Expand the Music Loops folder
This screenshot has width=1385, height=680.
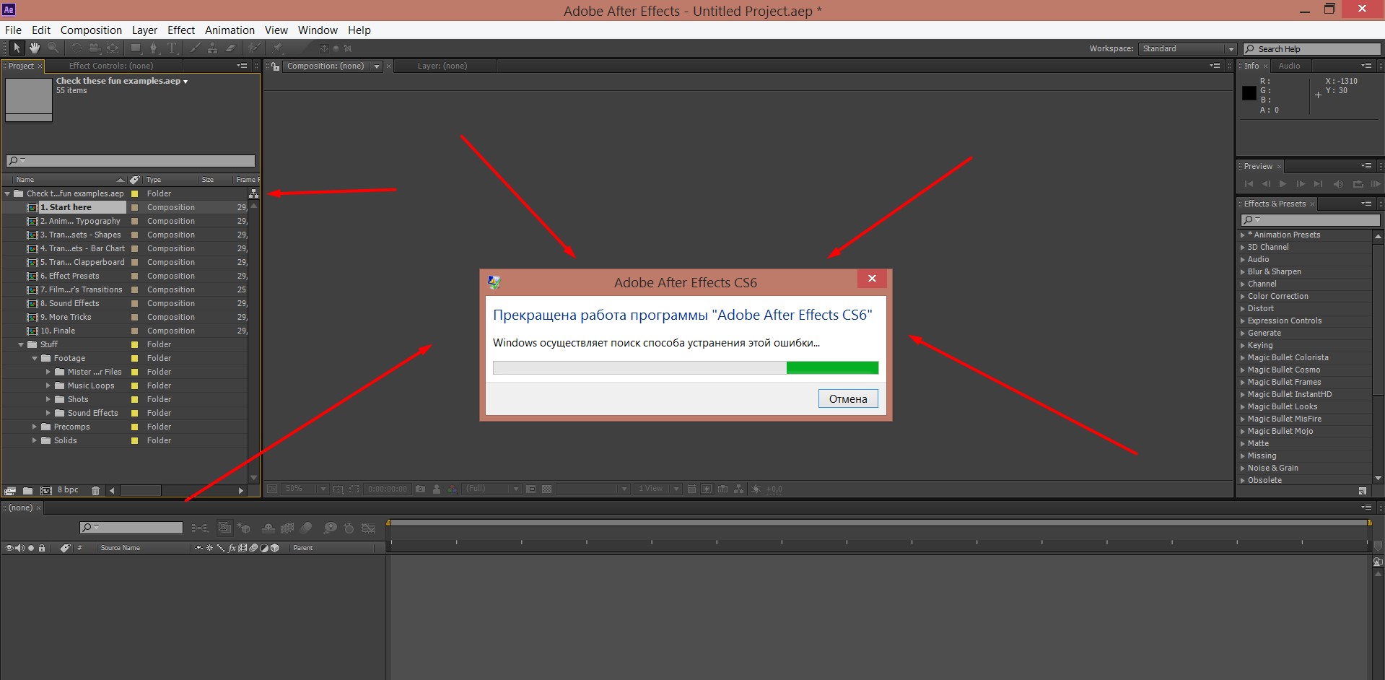pyautogui.click(x=48, y=385)
